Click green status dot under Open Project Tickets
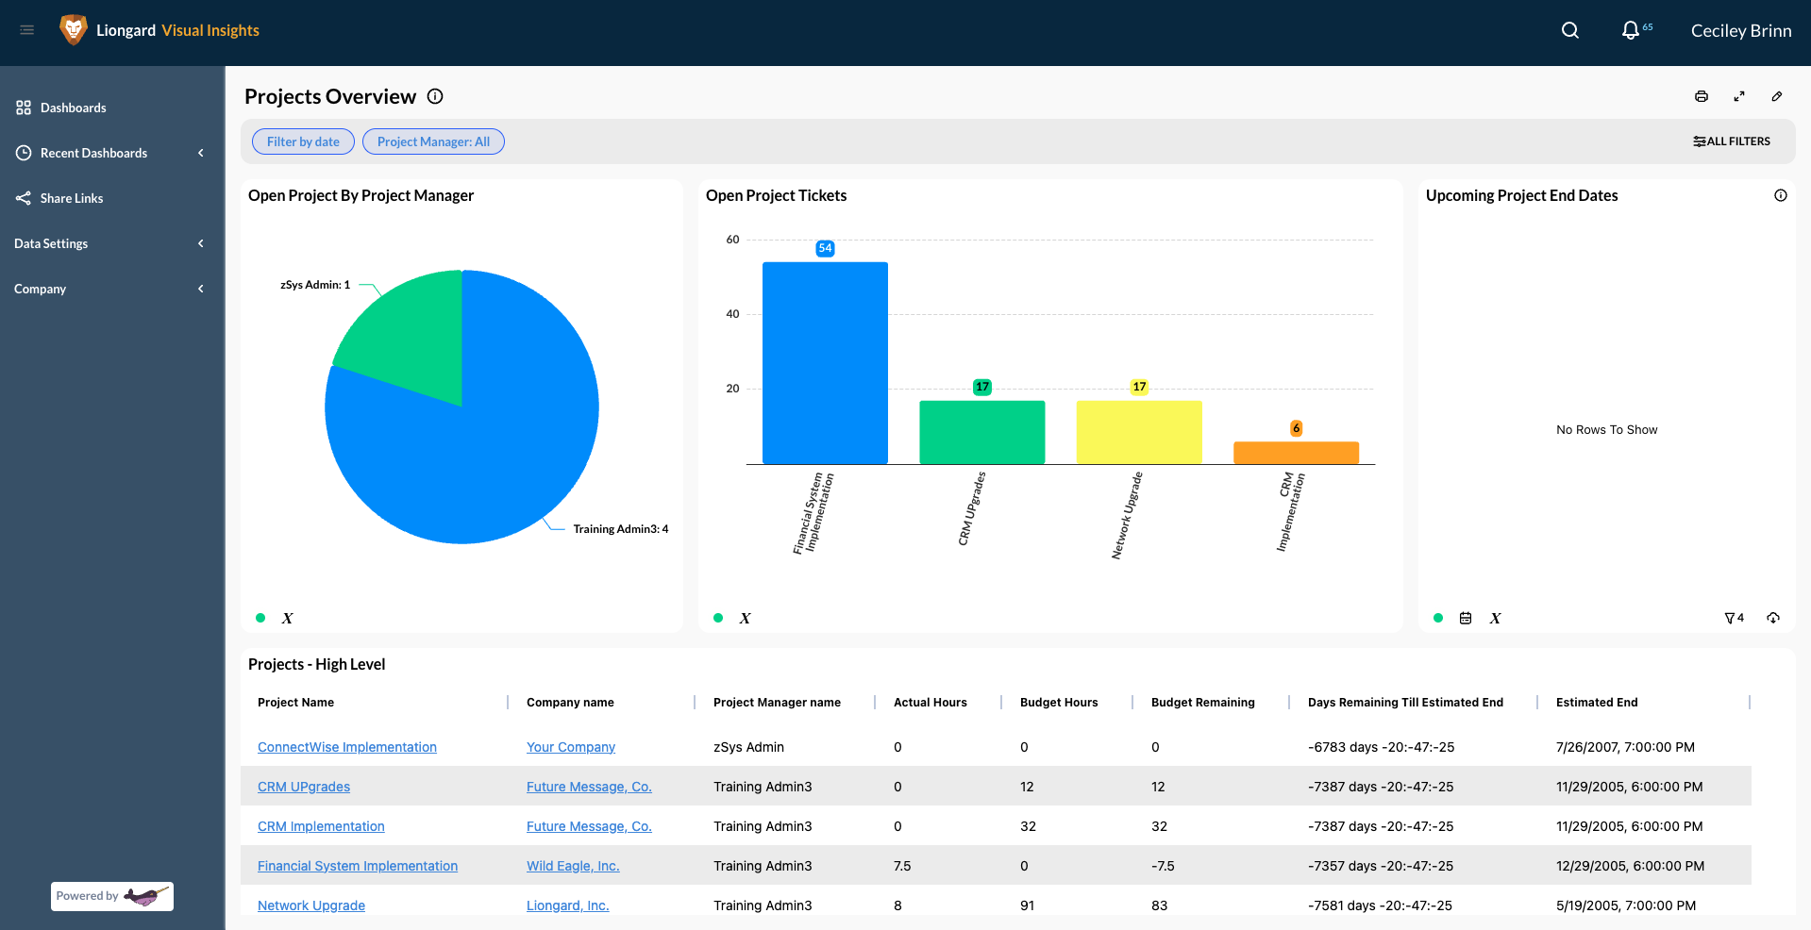Screen dimensions: 1811x930 point(718,618)
